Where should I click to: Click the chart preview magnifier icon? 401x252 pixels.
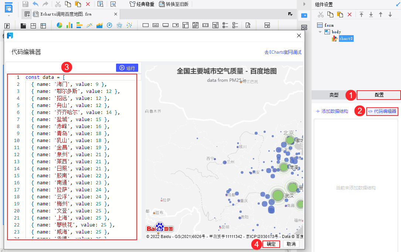[113, 4]
